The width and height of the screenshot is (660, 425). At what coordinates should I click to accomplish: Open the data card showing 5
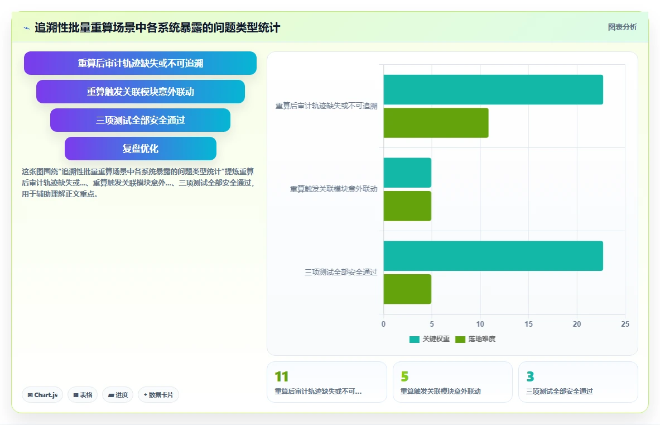452,382
